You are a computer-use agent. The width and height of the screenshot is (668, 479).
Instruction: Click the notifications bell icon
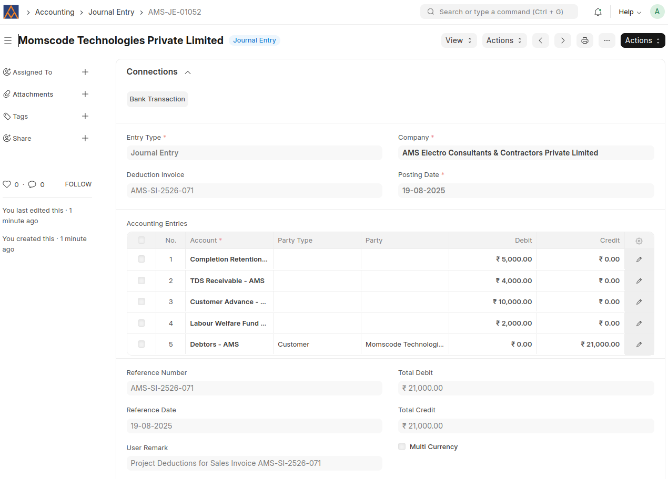click(x=598, y=12)
